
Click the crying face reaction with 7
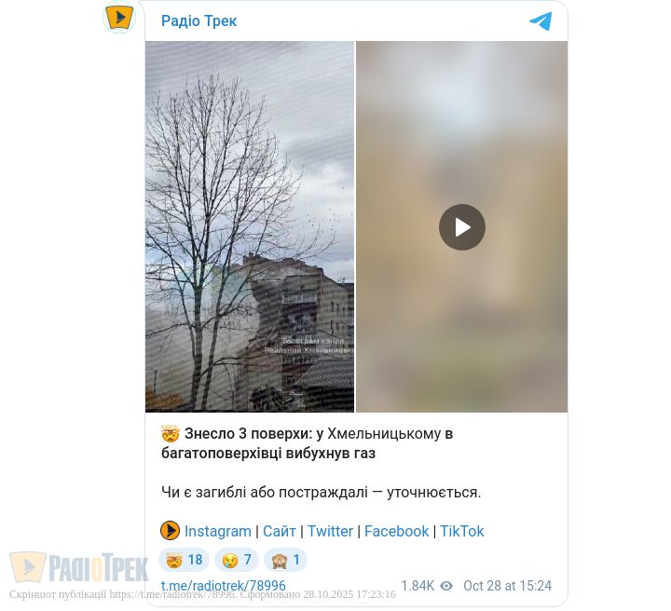click(x=237, y=560)
